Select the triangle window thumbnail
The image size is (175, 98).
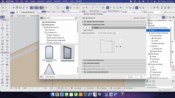tap(49, 69)
